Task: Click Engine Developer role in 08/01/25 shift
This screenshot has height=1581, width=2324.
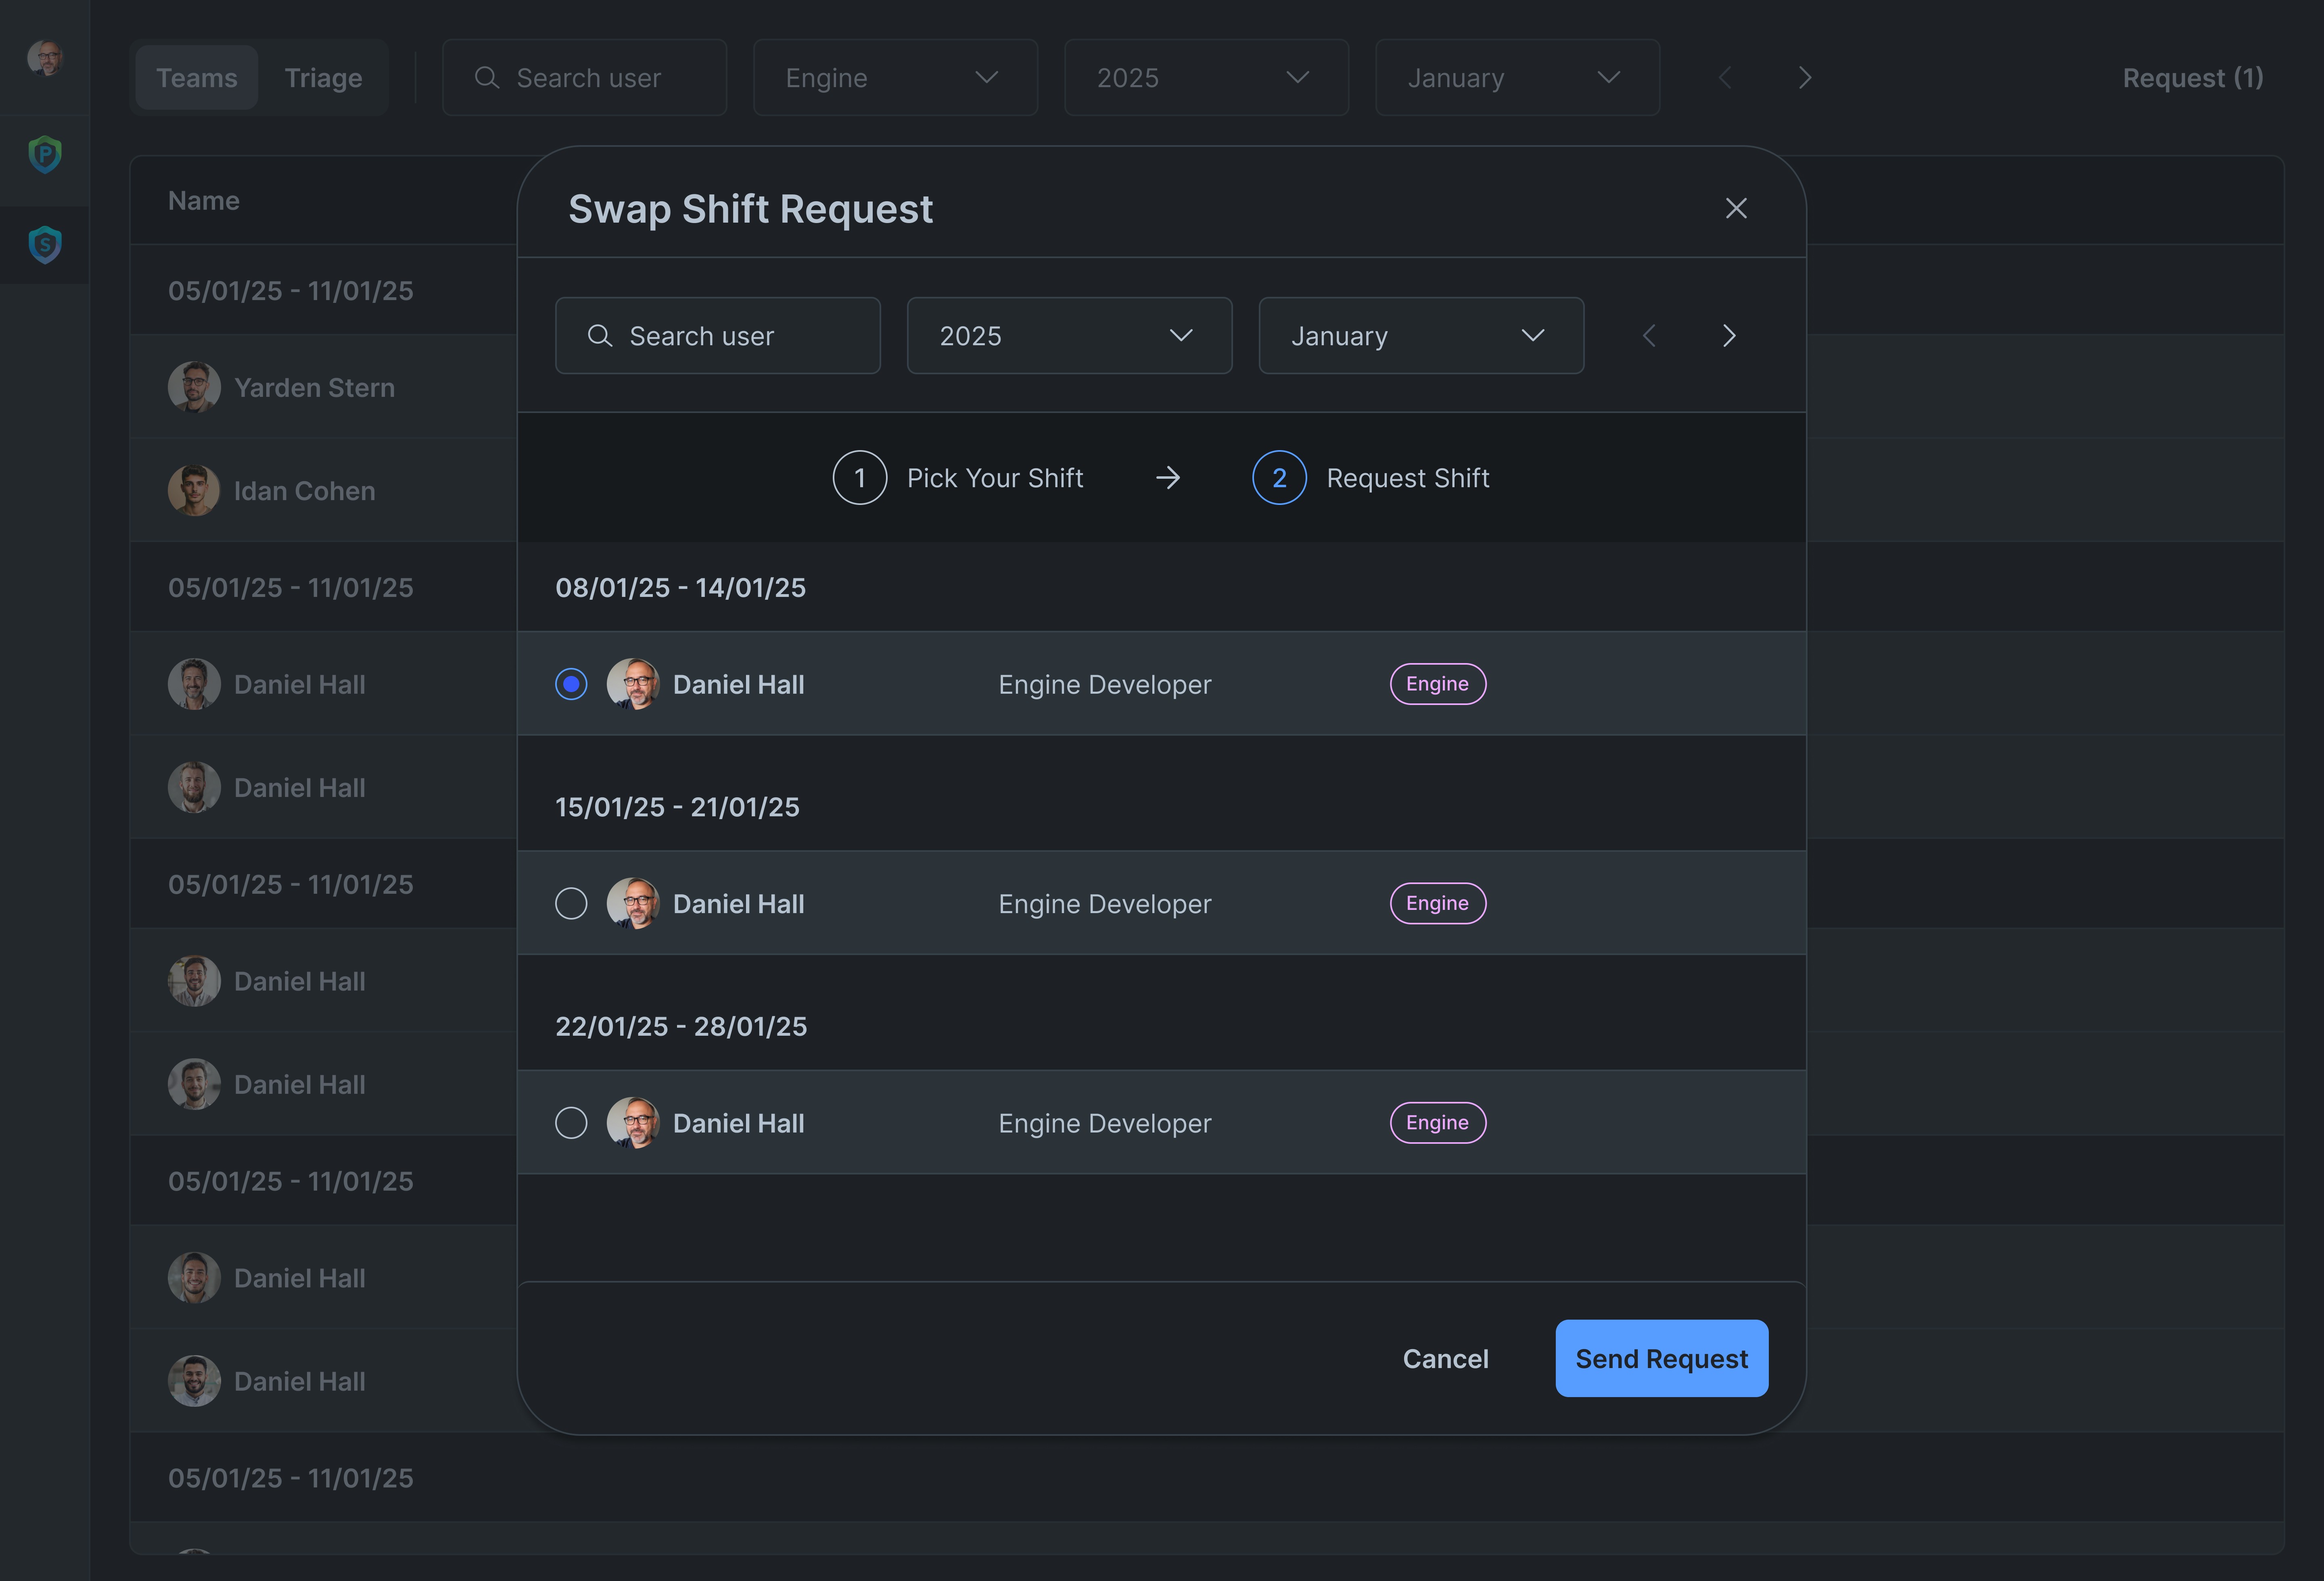Action: pos(1105,684)
